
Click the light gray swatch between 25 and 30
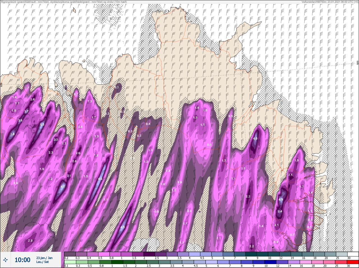click(x=341, y=254)
